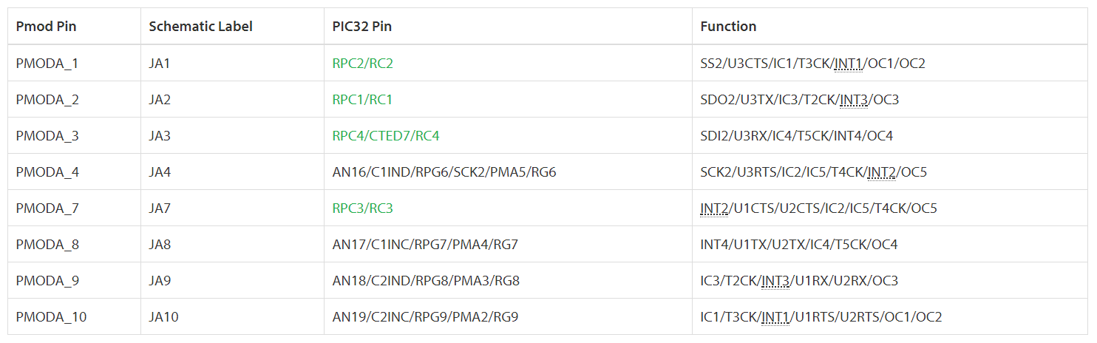
Task: Select the JA8 schematic label cell
Action: pos(160,245)
